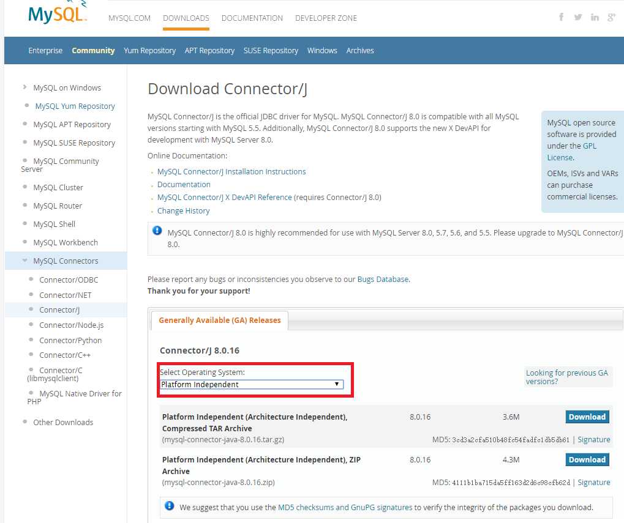Screen dimensions: 624x523
Task: Open the Facebook social icon
Action: click(561, 17)
